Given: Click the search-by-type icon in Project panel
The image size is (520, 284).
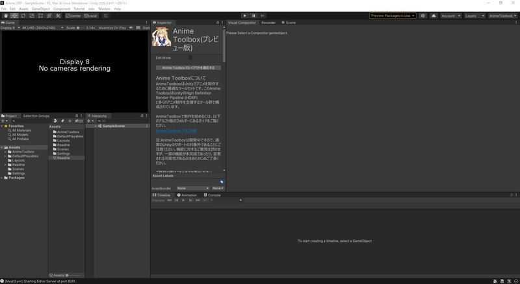Looking at the screenshot, I should (x=56, y=121).
